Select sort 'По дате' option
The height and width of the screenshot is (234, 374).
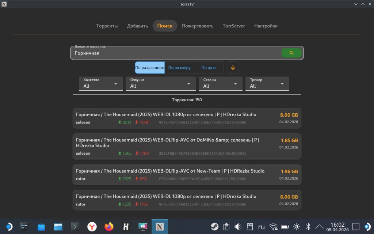(x=209, y=68)
